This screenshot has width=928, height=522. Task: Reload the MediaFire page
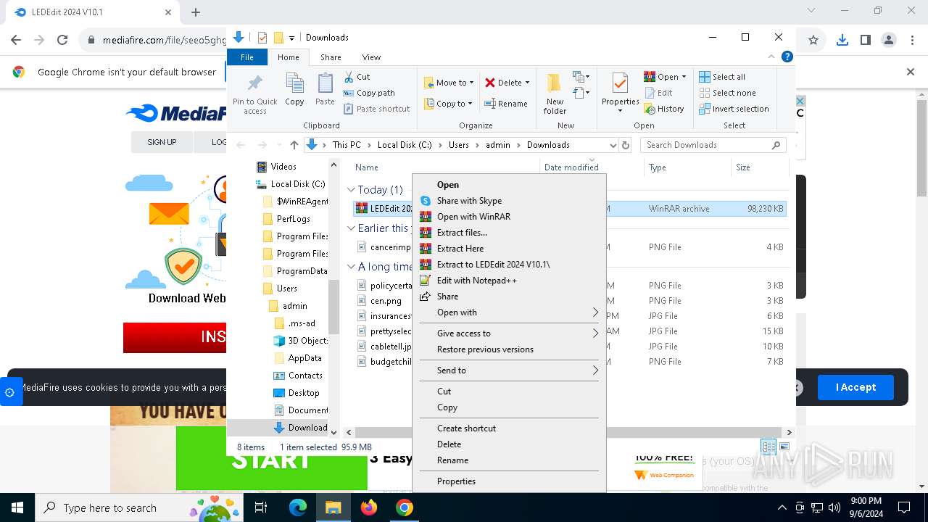click(x=62, y=41)
